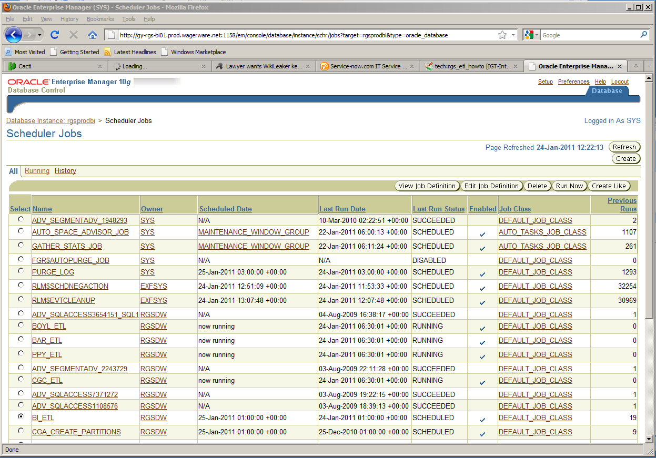Bookmark this page with the star icon
This screenshot has height=458, width=656.
502,35
